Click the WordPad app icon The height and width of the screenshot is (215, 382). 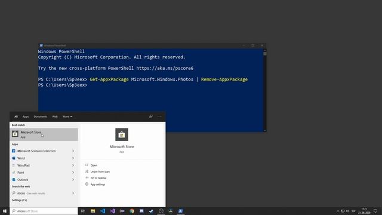tap(14, 165)
